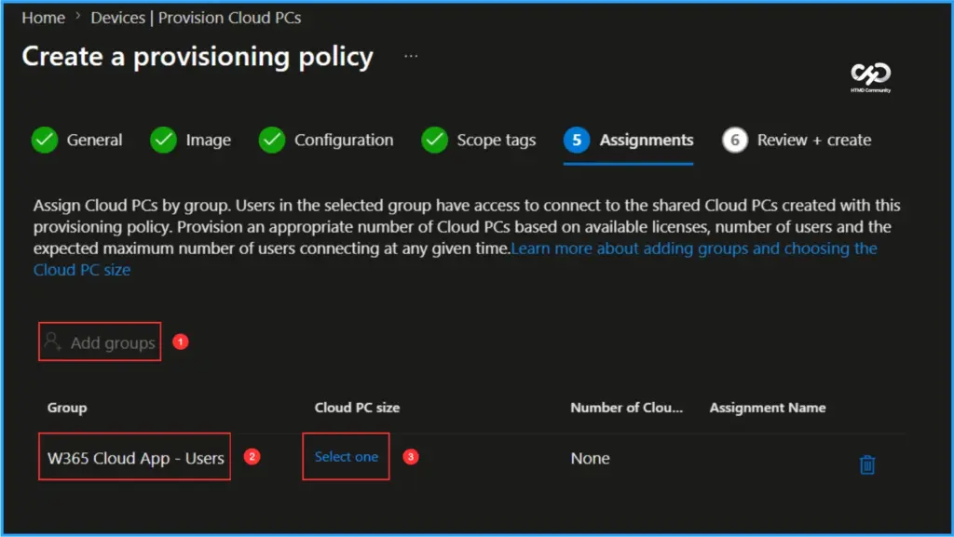The image size is (954, 537).
Task: Go to the Image step tab
Action: pos(190,140)
